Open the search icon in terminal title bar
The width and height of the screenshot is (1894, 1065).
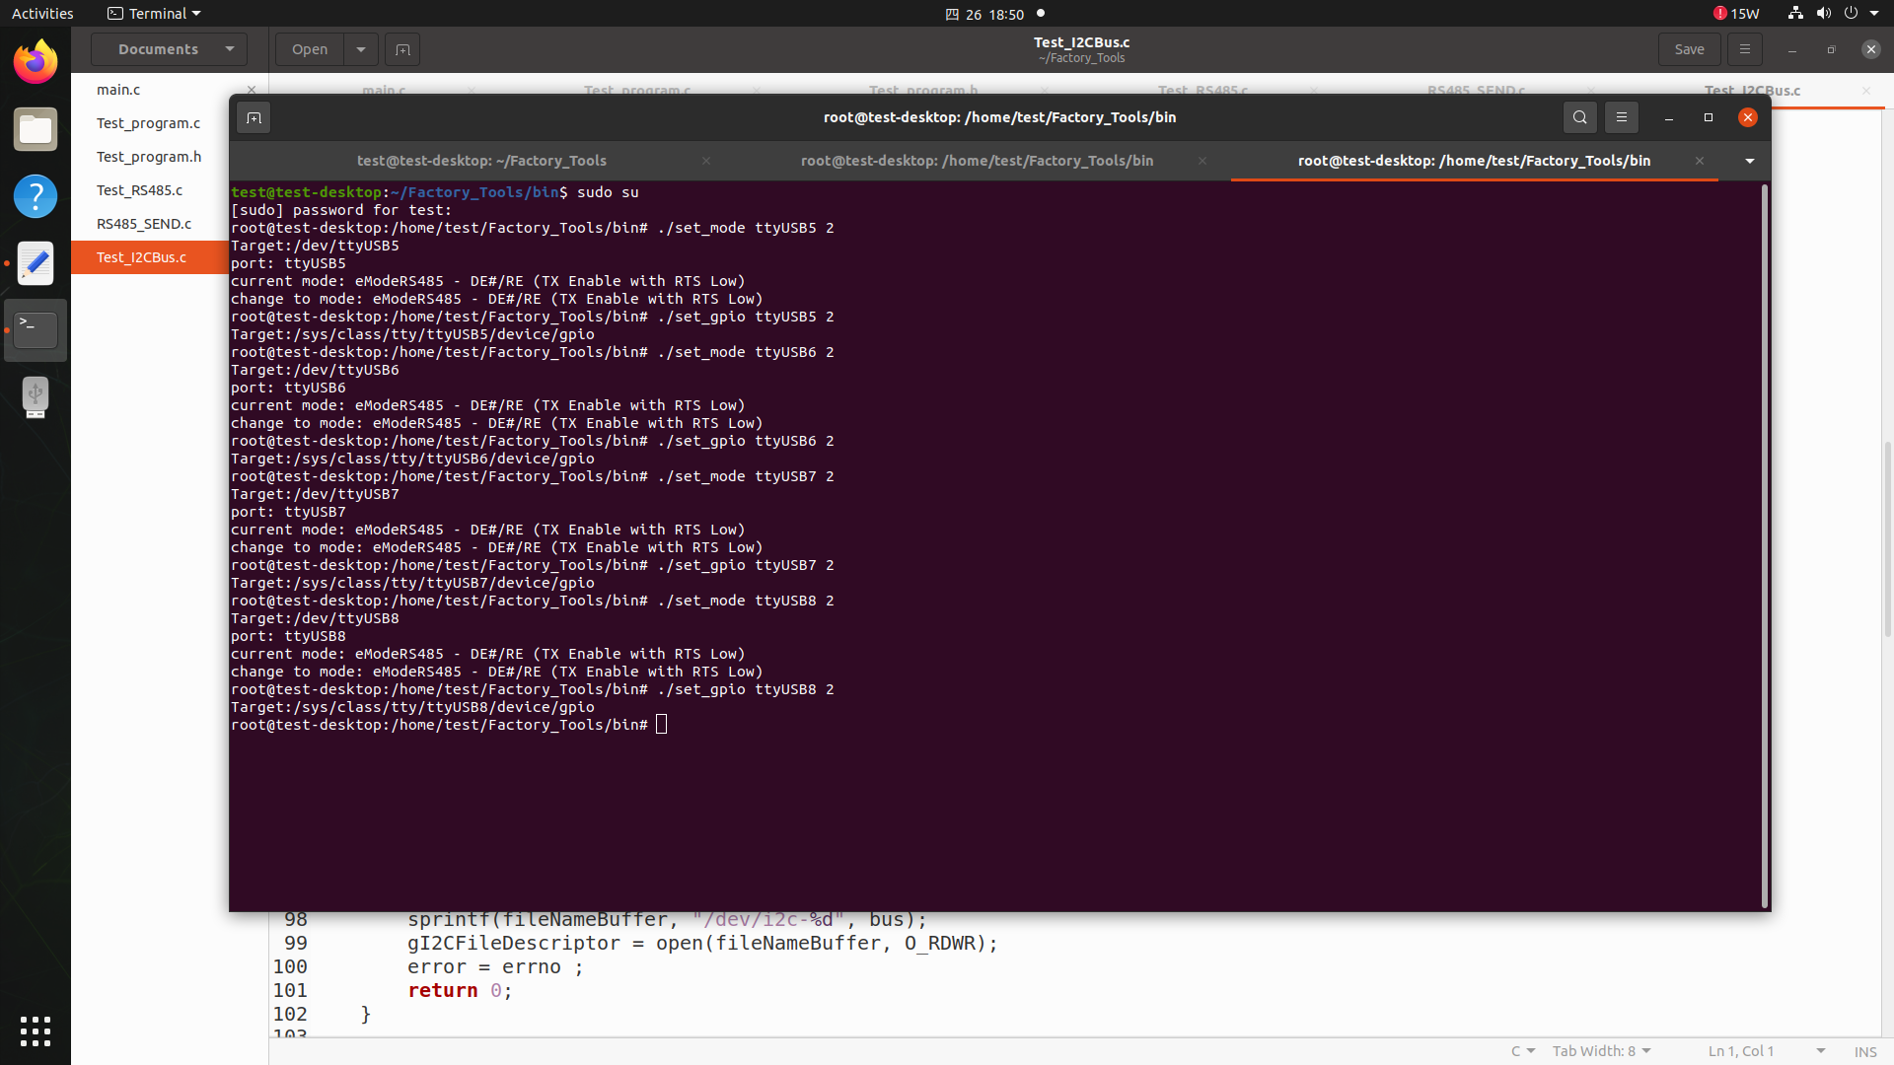tap(1579, 117)
